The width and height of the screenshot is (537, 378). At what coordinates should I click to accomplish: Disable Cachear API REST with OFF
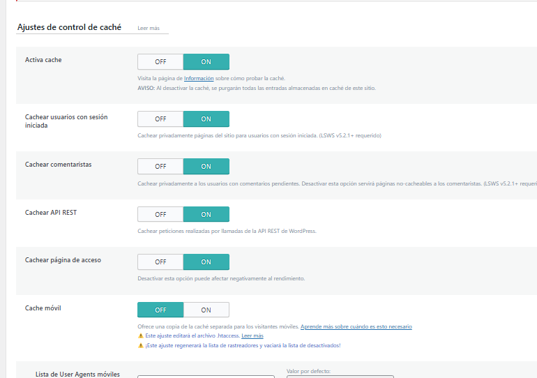point(160,215)
